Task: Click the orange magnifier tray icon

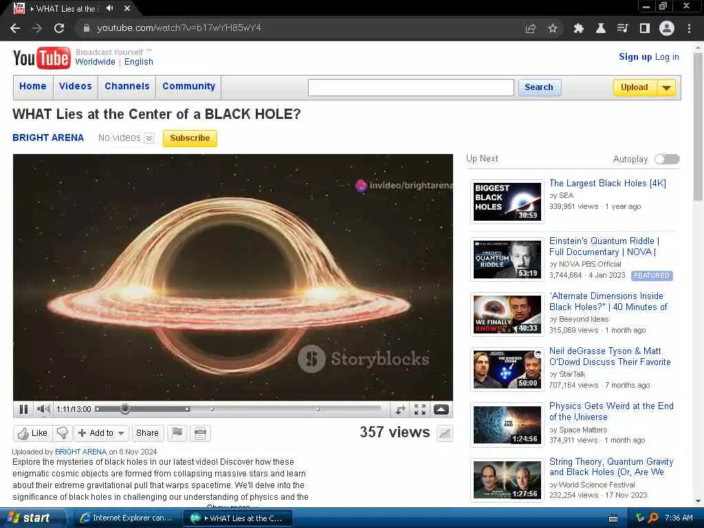Action: coord(653,518)
